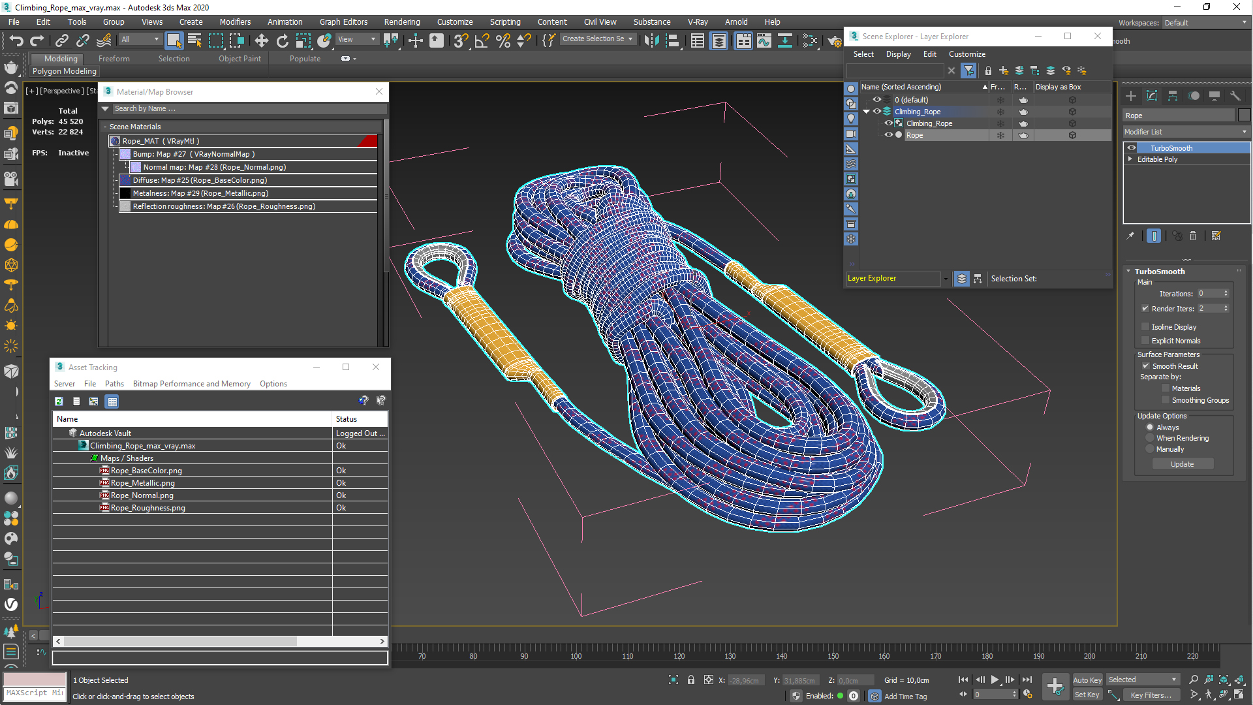Image resolution: width=1253 pixels, height=705 pixels.
Task: Open Create Selection Set dropdown
Action: (597, 39)
